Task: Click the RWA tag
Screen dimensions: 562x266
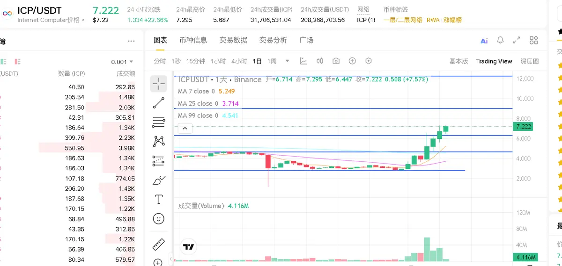Action: pos(433,20)
